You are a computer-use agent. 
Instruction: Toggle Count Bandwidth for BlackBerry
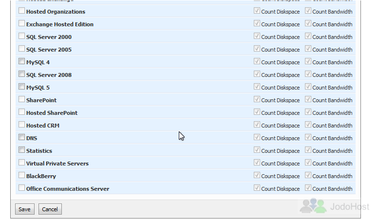coord(308,175)
